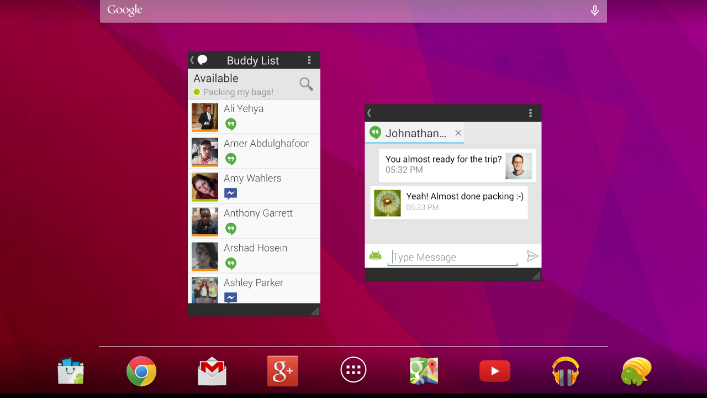Click Anthony Garrett's profile photo
The image size is (707, 398).
(205, 221)
